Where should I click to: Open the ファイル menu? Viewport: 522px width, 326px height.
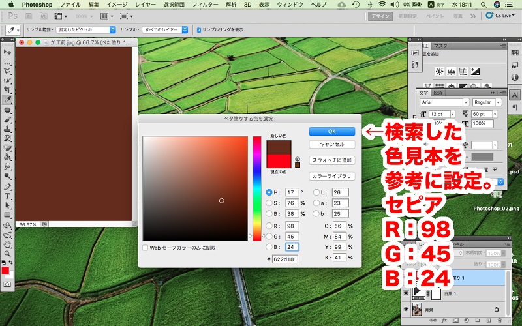coord(70,5)
